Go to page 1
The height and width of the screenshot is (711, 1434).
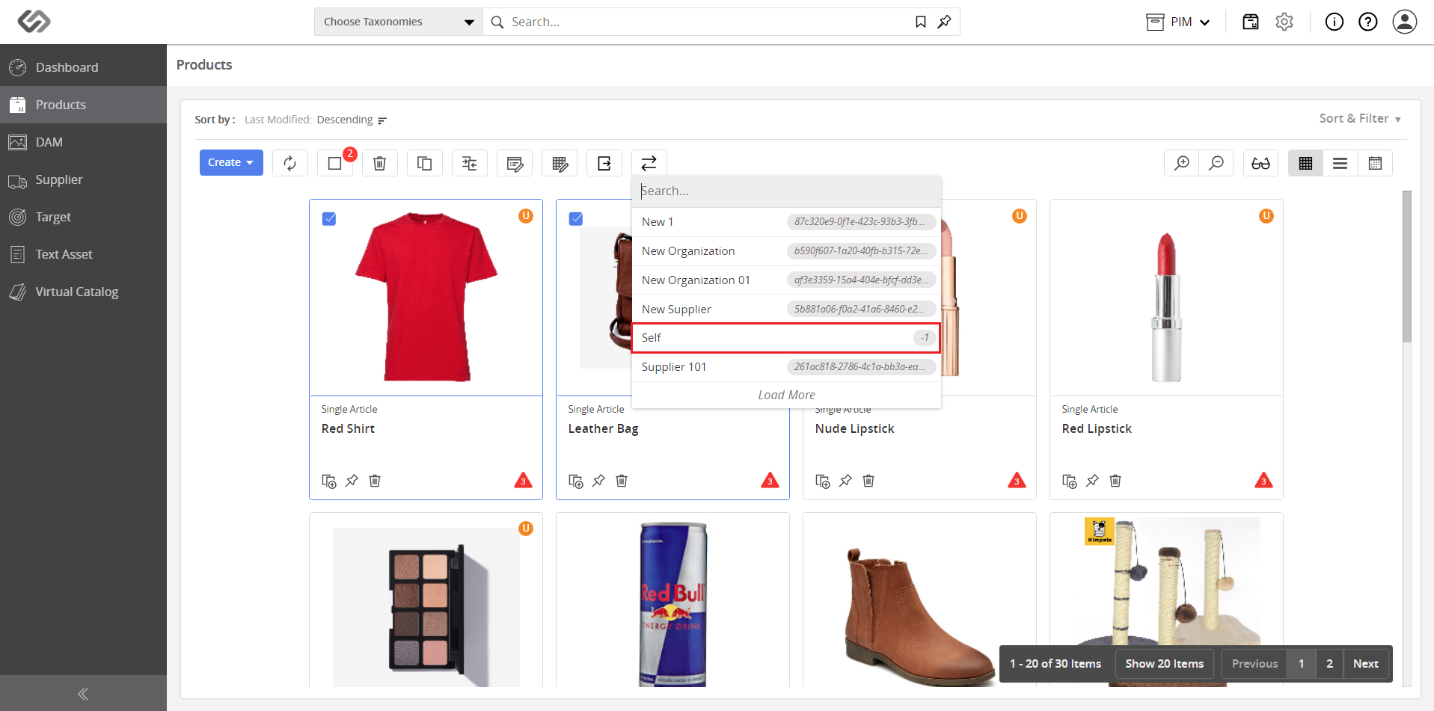click(x=1302, y=664)
